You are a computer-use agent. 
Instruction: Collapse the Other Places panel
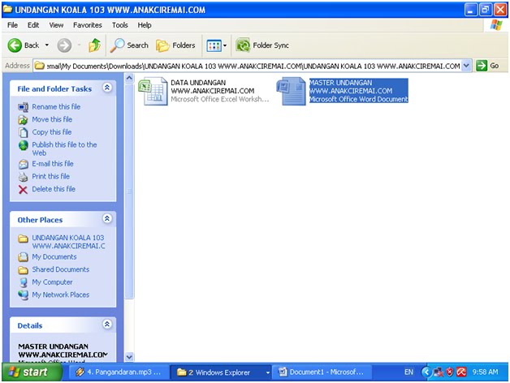[x=107, y=218]
